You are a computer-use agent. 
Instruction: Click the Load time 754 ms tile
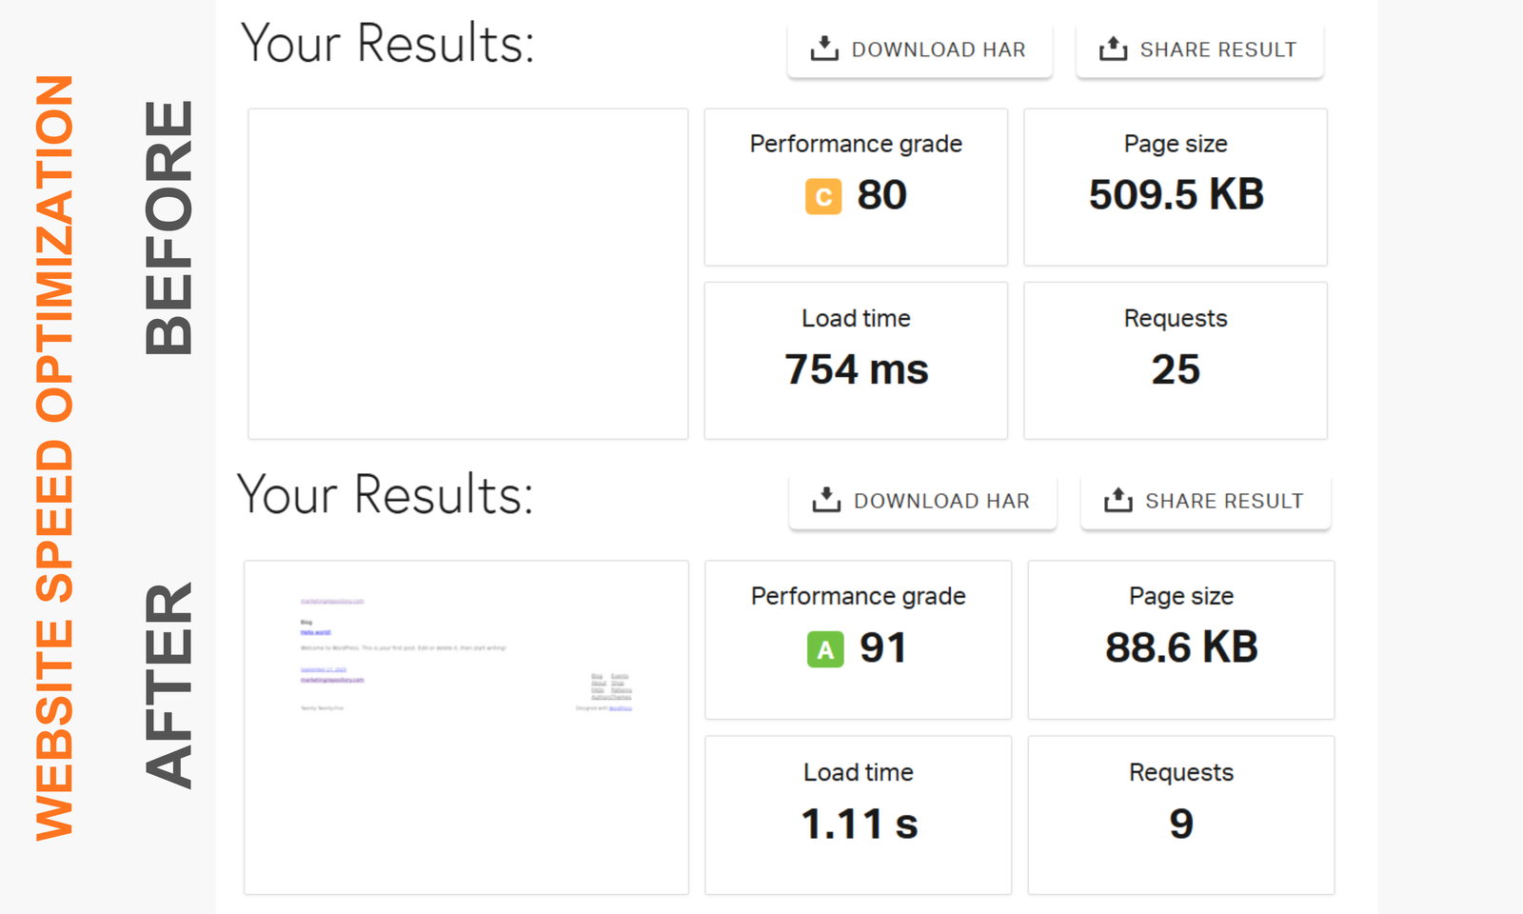[855, 360]
